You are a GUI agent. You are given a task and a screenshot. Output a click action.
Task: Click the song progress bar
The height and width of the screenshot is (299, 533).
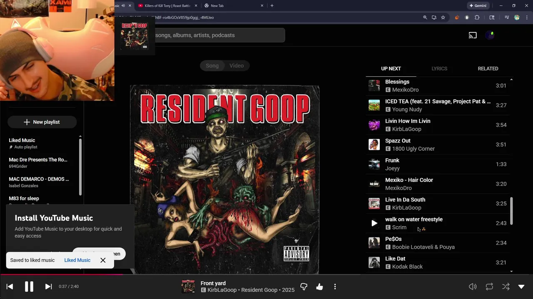click(x=266, y=274)
